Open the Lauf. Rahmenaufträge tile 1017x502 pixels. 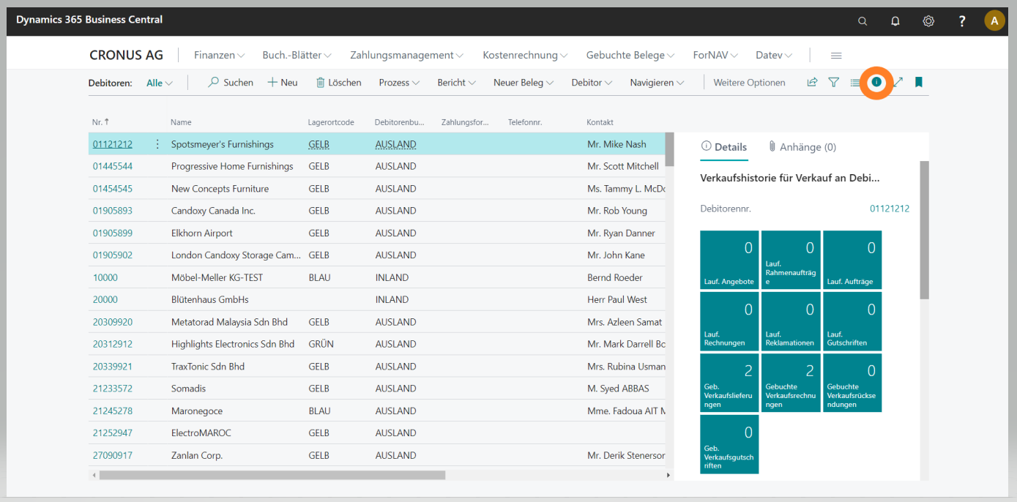click(791, 260)
